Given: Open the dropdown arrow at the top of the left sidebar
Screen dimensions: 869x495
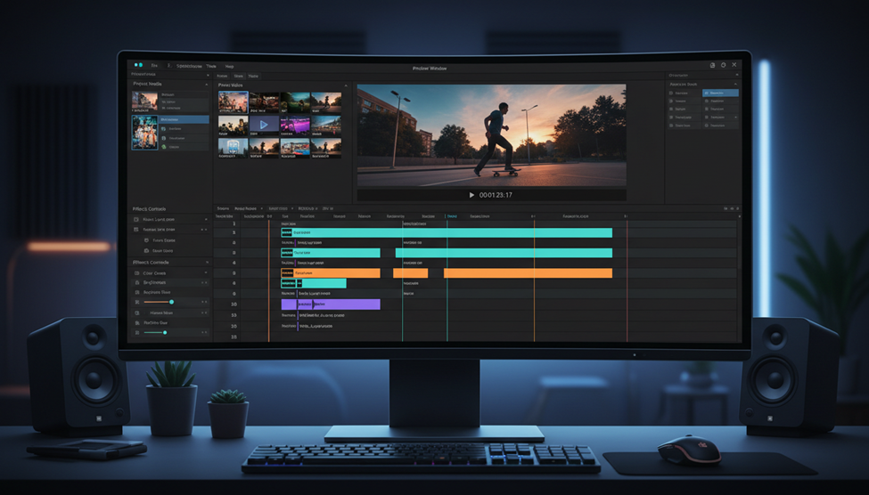Looking at the screenshot, I should pos(208,75).
